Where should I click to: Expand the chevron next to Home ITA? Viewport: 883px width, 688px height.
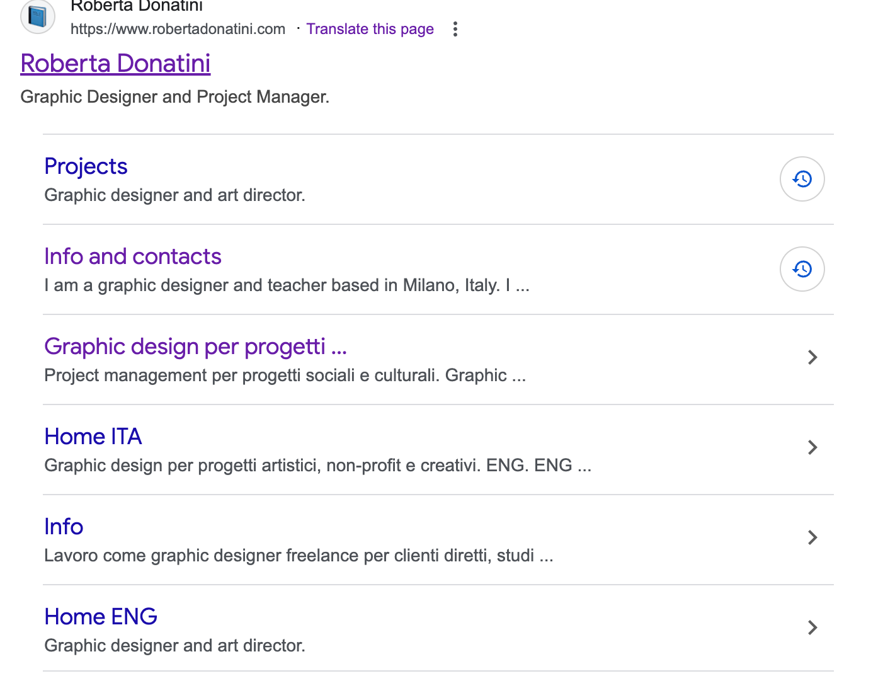812,447
